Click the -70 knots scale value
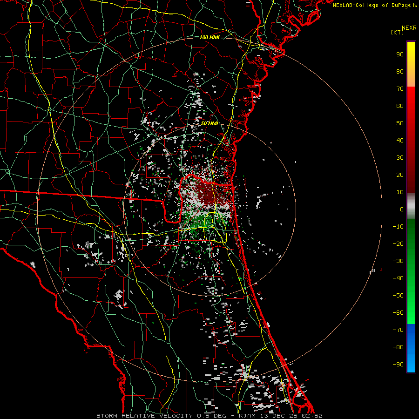419x419 pixels. (398, 330)
